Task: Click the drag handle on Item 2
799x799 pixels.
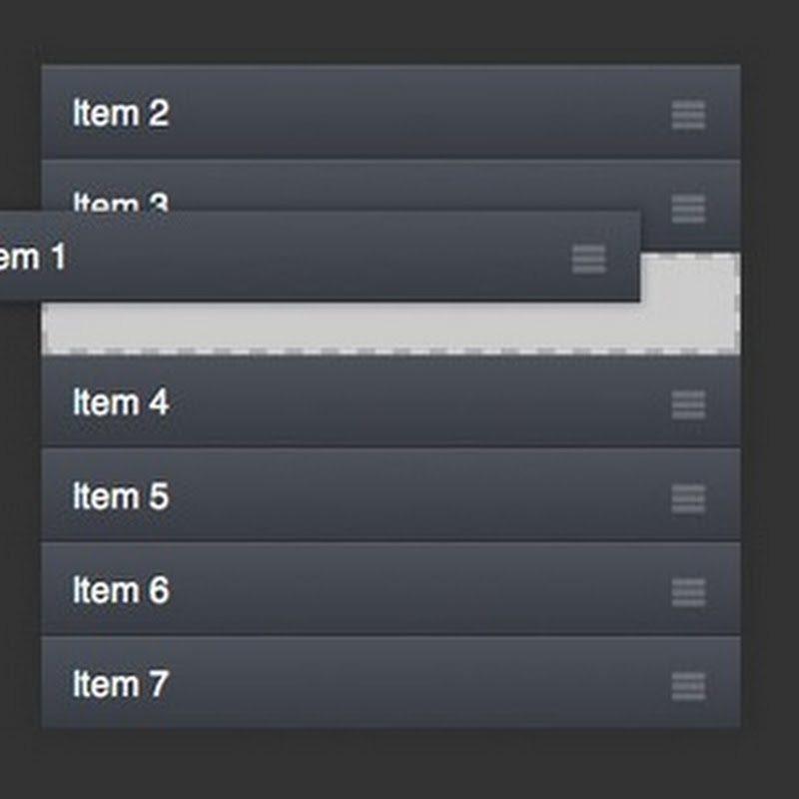Action: (x=688, y=115)
